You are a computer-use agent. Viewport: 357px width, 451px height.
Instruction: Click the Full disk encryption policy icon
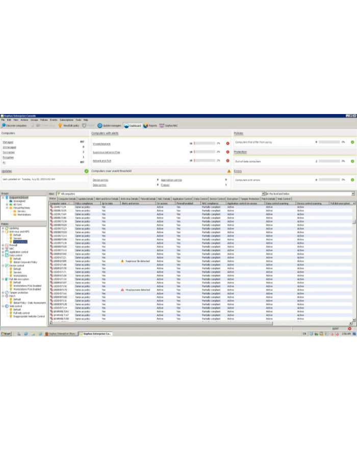pyautogui.click(x=7, y=279)
